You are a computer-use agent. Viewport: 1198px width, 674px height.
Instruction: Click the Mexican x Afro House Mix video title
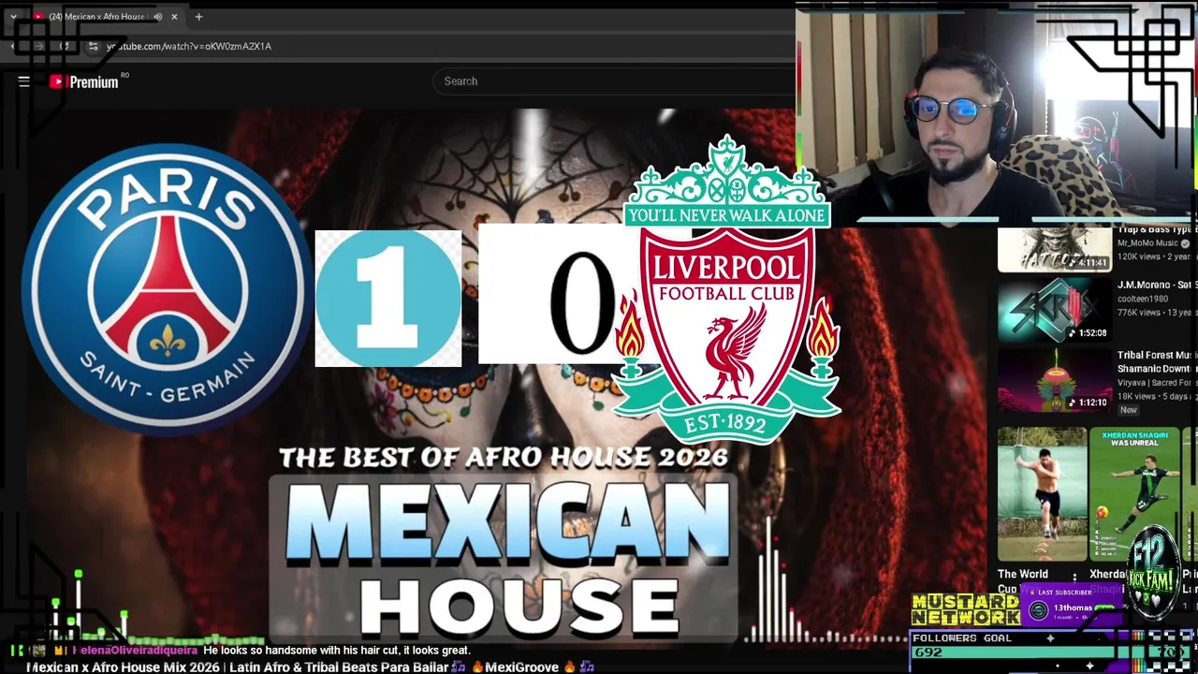click(x=310, y=667)
